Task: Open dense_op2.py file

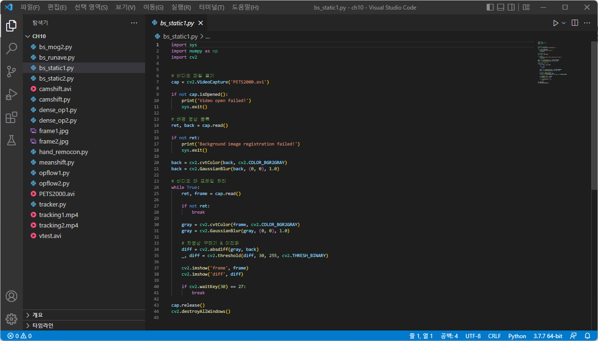Action: click(x=84, y=120)
